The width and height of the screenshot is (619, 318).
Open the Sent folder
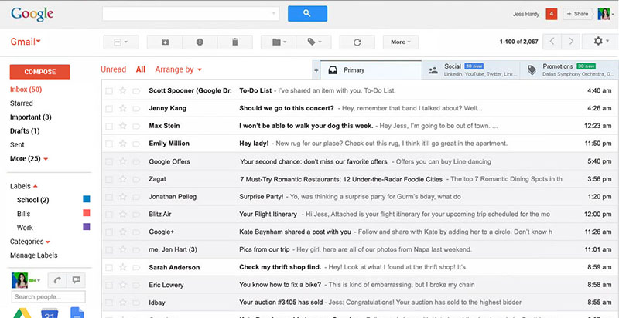pos(17,144)
